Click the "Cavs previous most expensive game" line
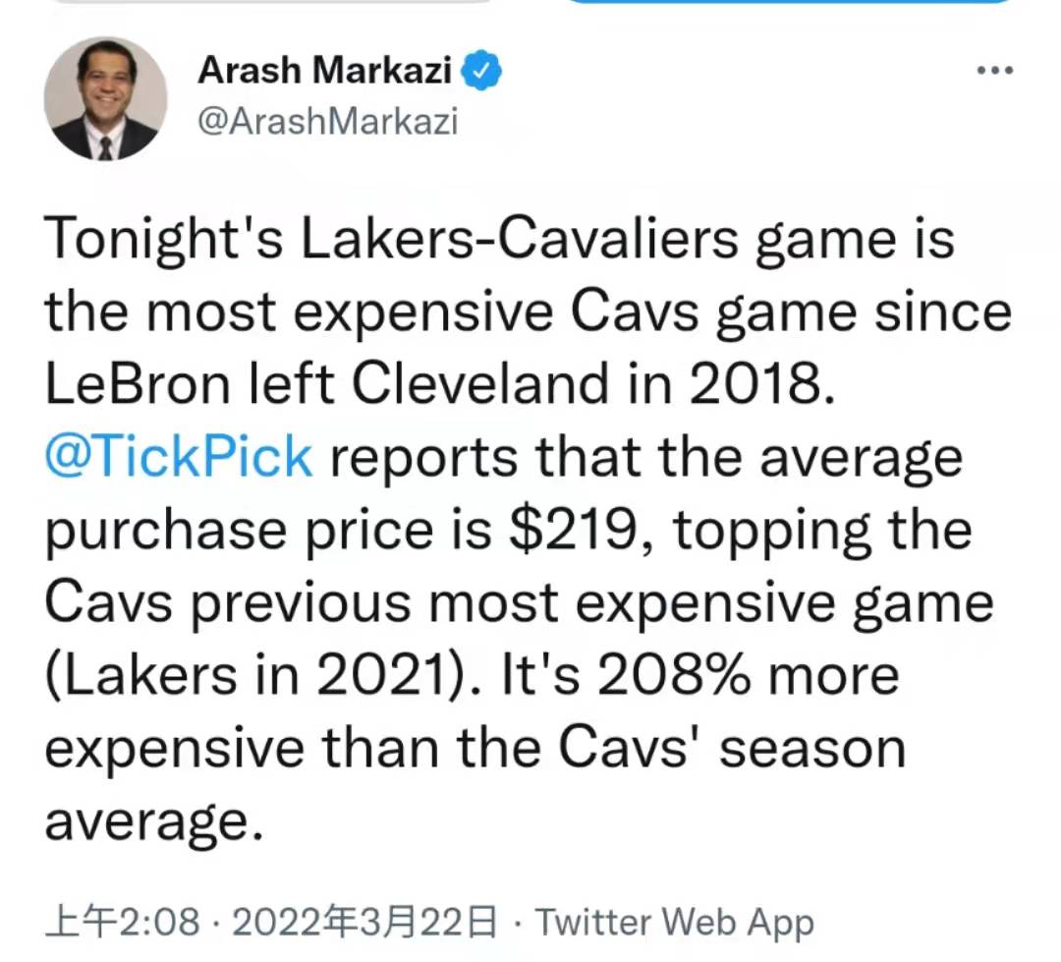Image resolution: width=1061 pixels, height=962 pixels. coord(519,604)
